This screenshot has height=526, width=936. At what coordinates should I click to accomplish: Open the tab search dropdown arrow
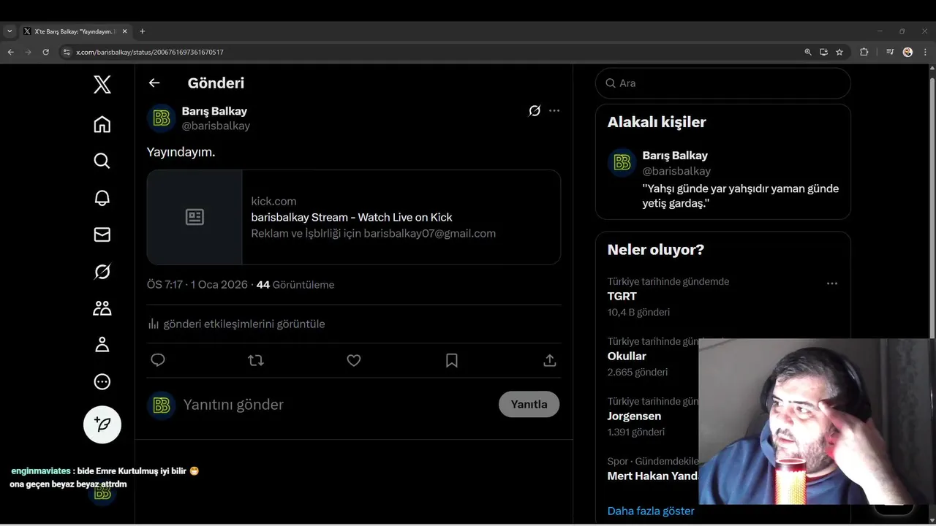click(10, 31)
